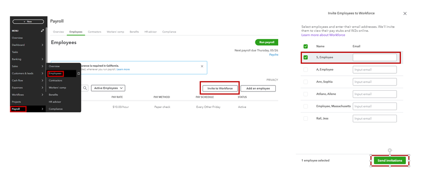Choose Benefits in the Payroll flyout
Image resolution: width=422 pixels, height=174 pixels.
pos(53,95)
